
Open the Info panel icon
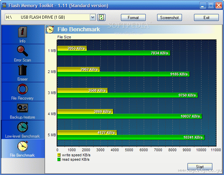click(23, 32)
